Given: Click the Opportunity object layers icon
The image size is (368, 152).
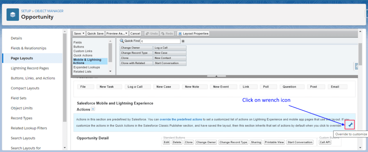Looking at the screenshot, I should point(13,14).
